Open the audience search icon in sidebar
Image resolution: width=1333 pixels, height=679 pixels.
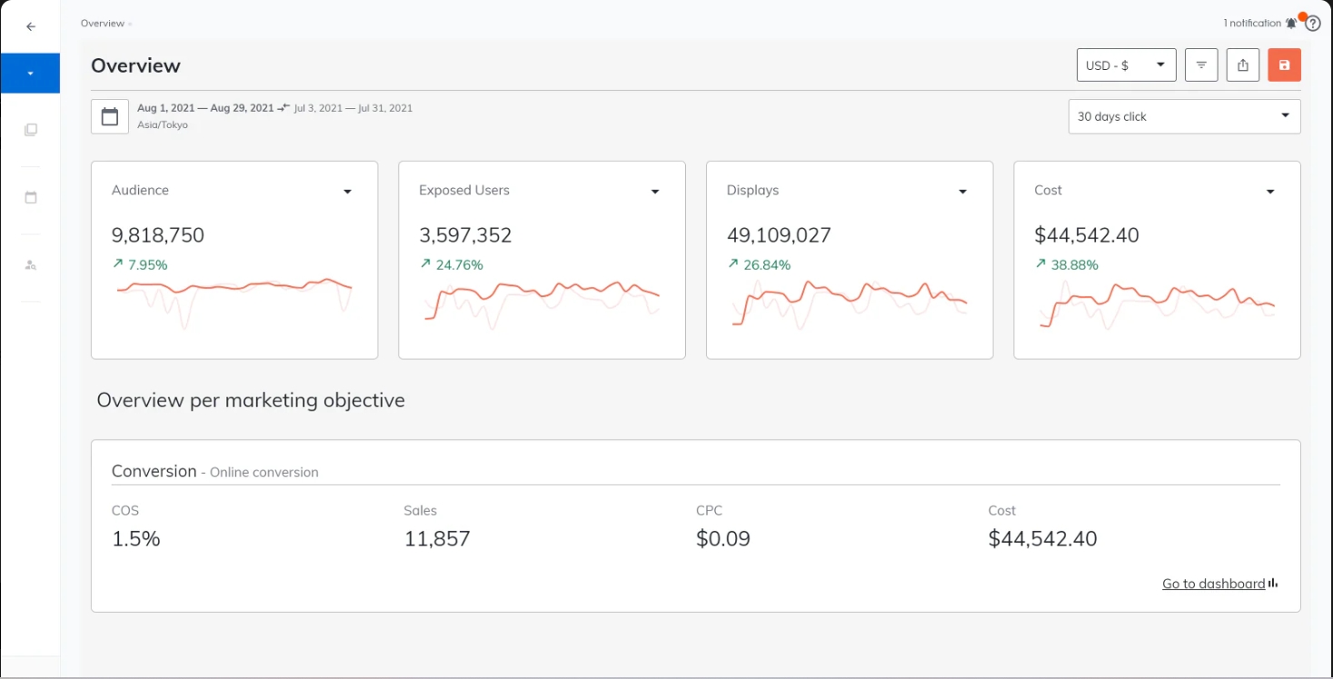click(31, 265)
